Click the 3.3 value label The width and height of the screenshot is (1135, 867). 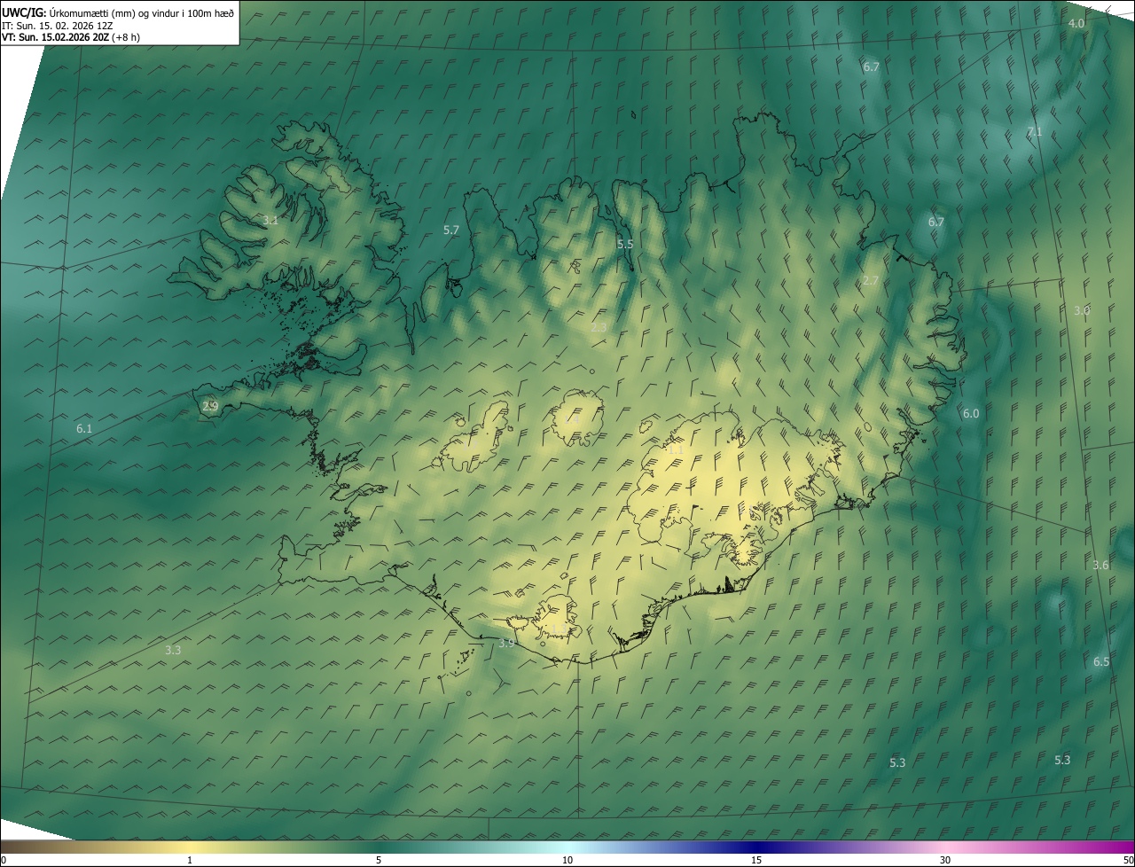click(173, 650)
